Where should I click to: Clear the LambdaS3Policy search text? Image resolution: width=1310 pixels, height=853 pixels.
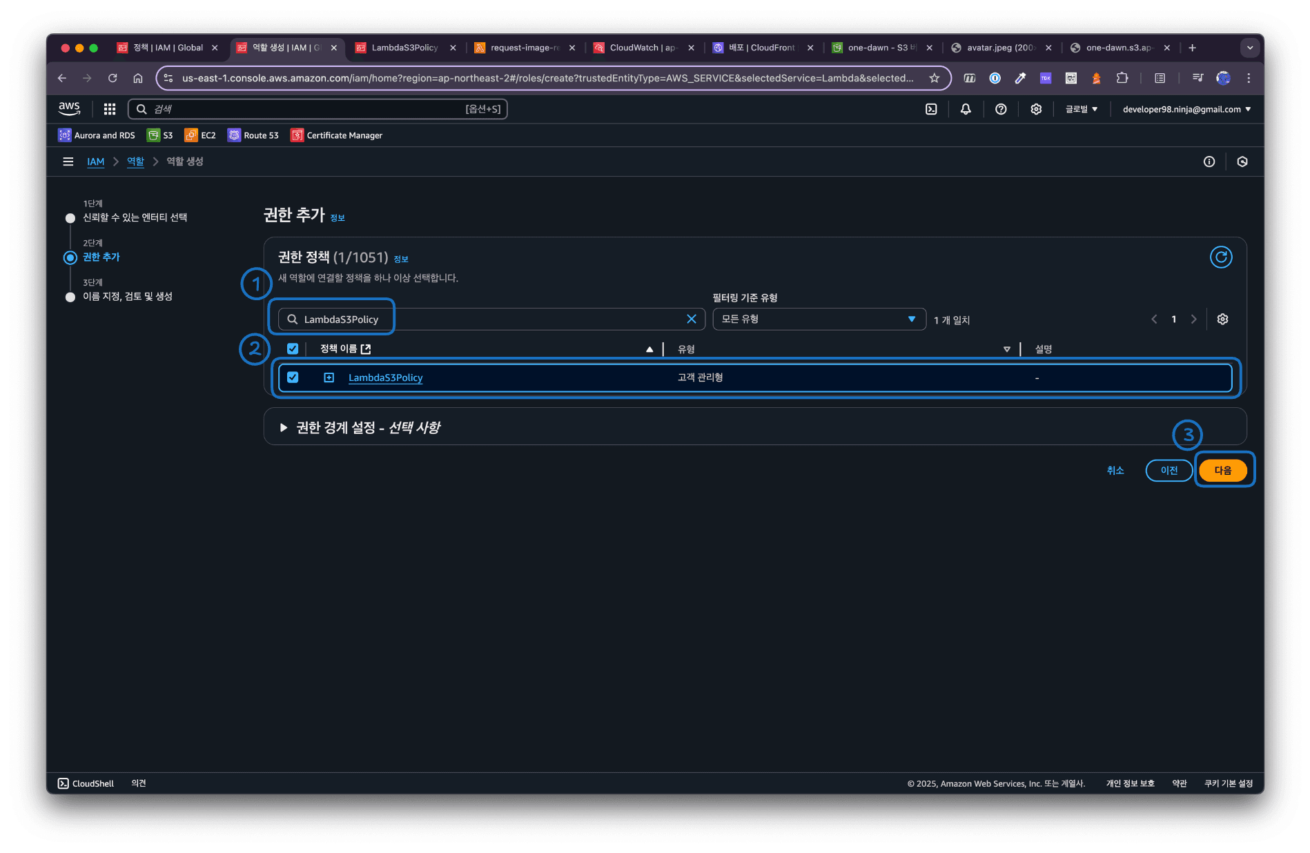691,319
